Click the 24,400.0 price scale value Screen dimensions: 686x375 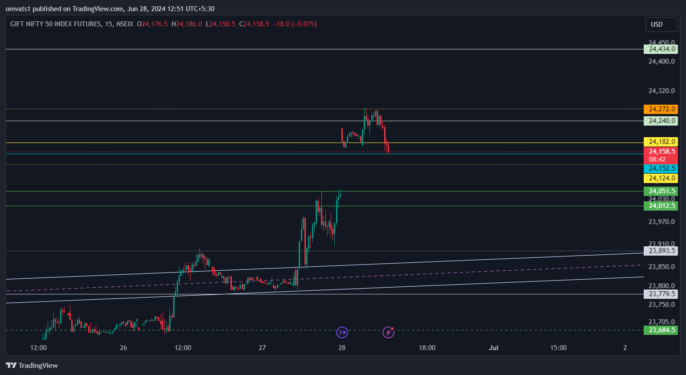(662, 61)
